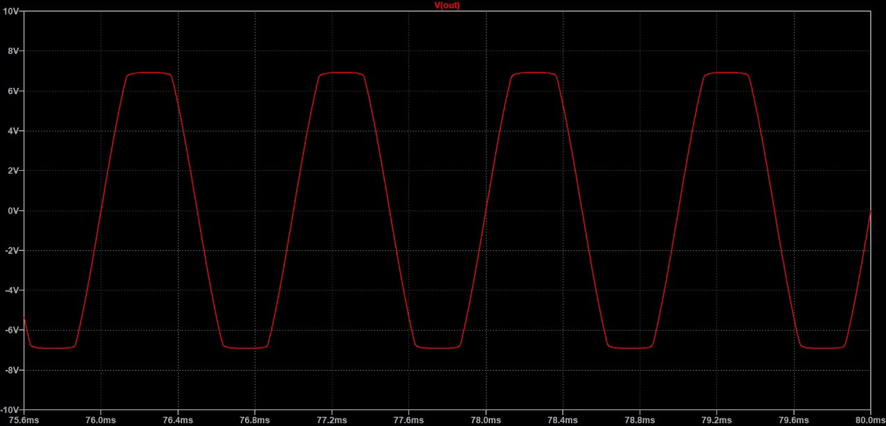Viewport: 886px width, 426px height.
Task: Select the 6V vertical axis label
Action: (14, 91)
